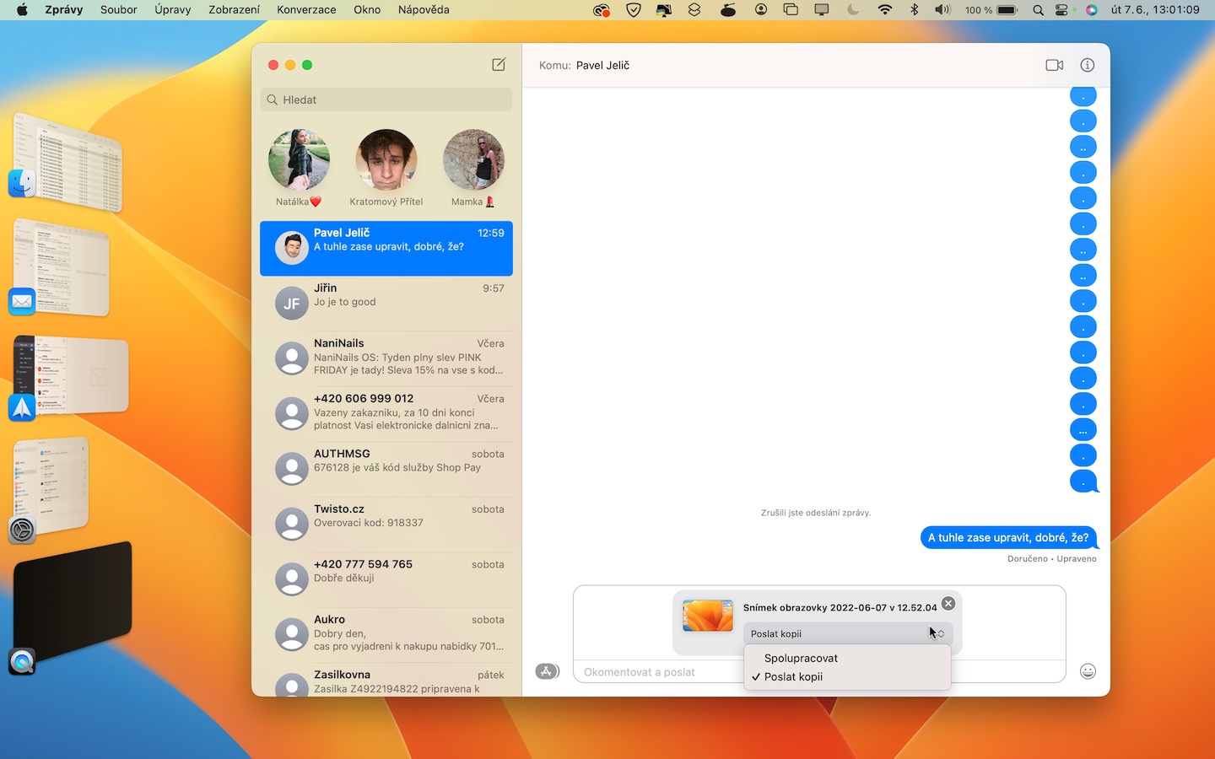
Task: Focus the Hledat search field
Action: pos(386,100)
